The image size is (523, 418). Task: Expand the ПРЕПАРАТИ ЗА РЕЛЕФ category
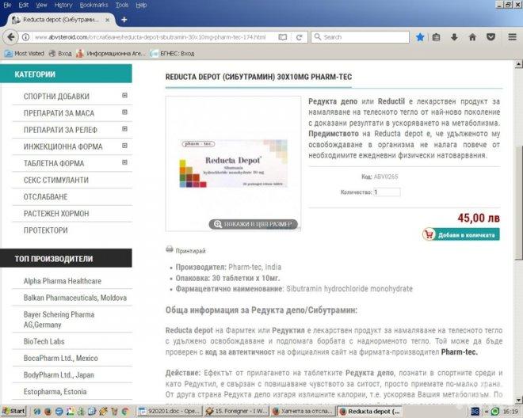[x=124, y=129]
